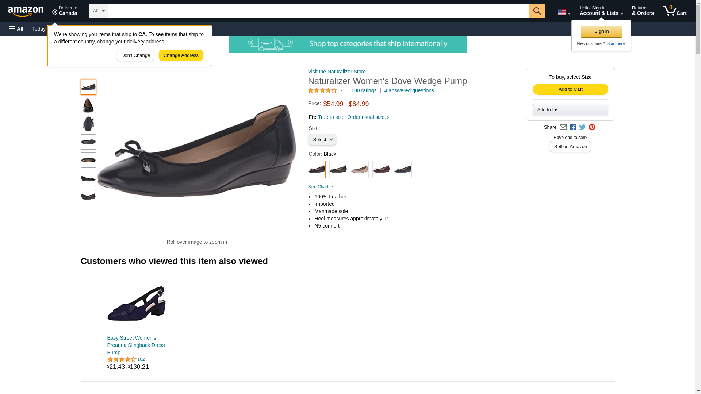Expand the Size Chart
The height and width of the screenshot is (394, 701).
click(321, 187)
